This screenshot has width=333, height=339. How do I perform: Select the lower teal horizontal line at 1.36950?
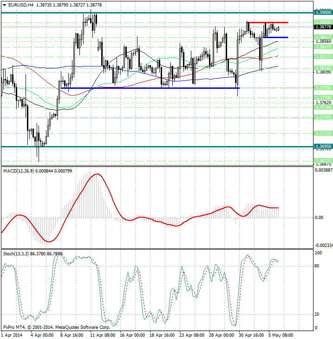[x=139, y=146]
